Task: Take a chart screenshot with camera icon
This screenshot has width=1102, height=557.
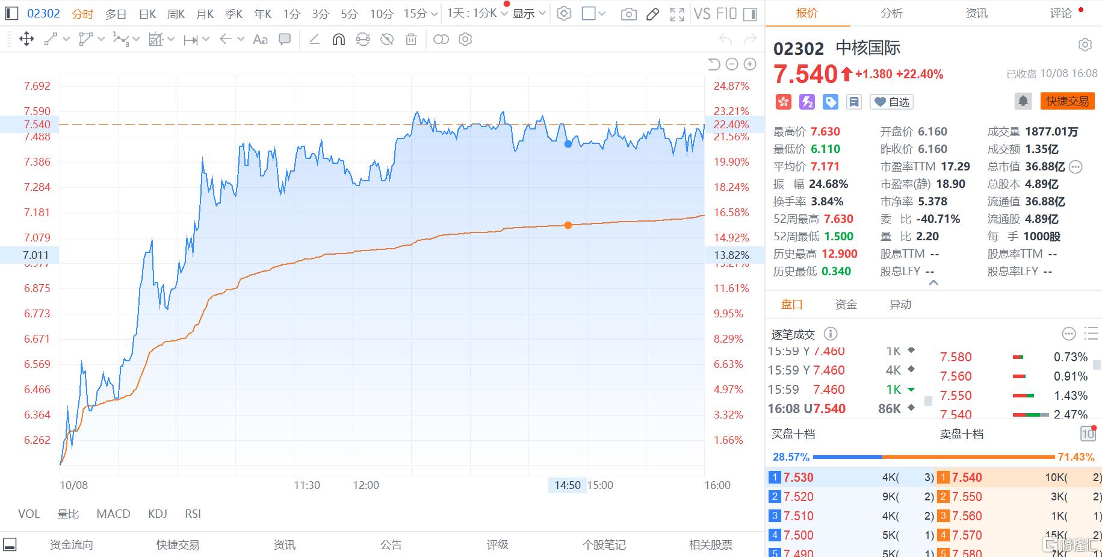Action: 628,14
